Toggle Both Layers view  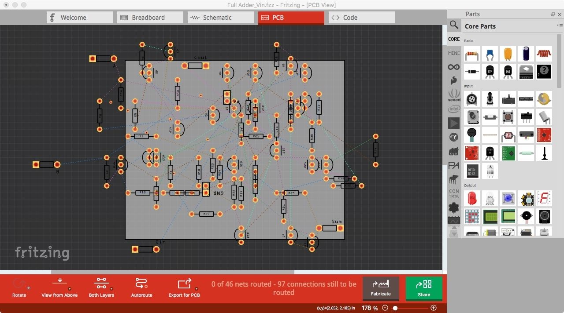click(101, 287)
